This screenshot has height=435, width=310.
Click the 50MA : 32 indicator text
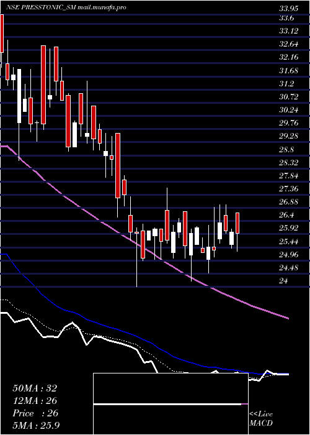pos(35,388)
